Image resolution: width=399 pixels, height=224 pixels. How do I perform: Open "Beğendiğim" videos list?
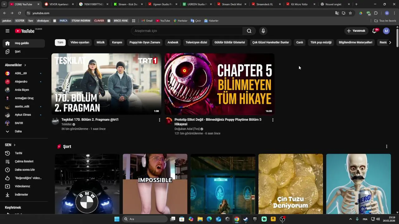[24, 178]
